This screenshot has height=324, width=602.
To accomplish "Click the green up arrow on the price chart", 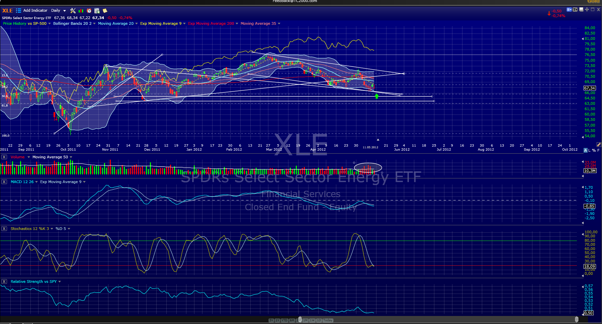I will pos(377,96).
